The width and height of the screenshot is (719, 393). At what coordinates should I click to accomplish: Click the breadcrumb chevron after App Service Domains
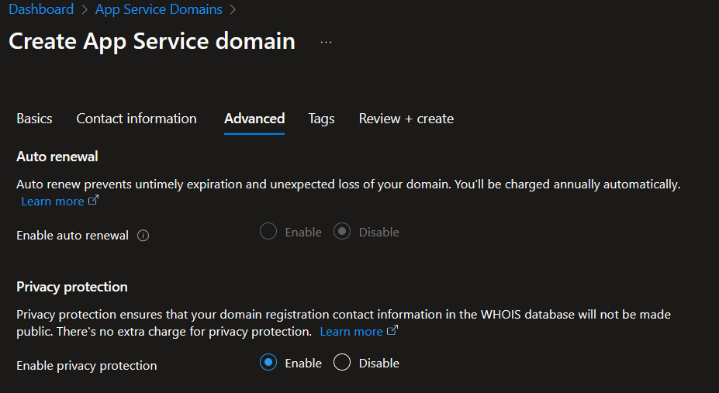(x=233, y=10)
